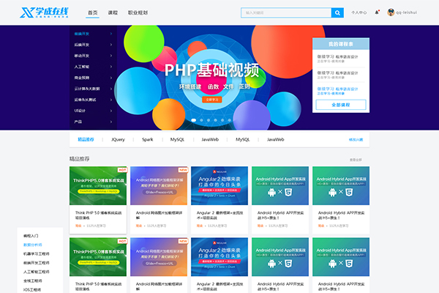
Task: Expand the chevron beside 前端开发
Action: 111,34
